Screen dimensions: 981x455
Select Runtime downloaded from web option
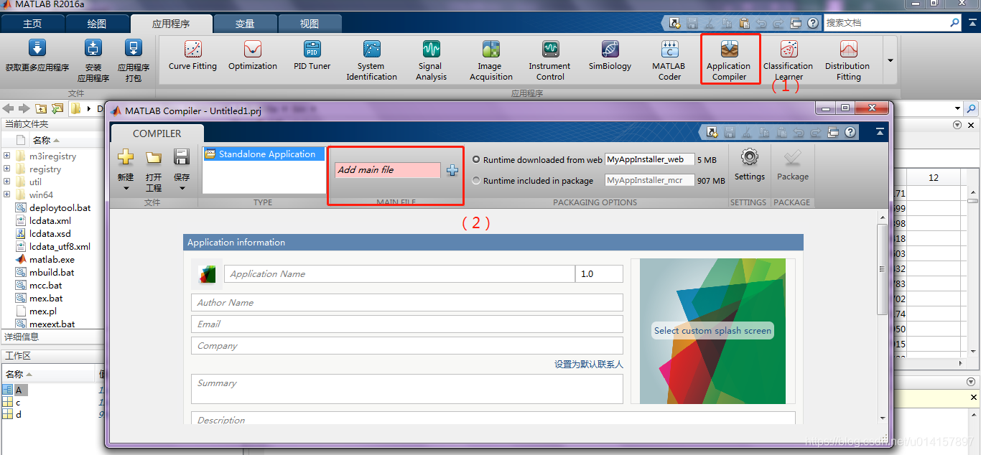pyautogui.click(x=476, y=159)
